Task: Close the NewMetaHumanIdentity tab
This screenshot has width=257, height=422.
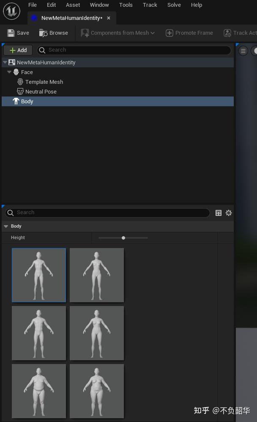Action: click(x=109, y=18)
